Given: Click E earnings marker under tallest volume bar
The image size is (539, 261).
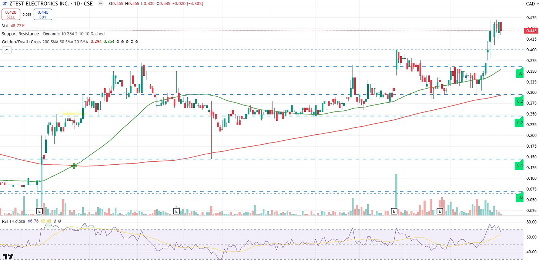Looking at the screenshot, I should 394,211.
